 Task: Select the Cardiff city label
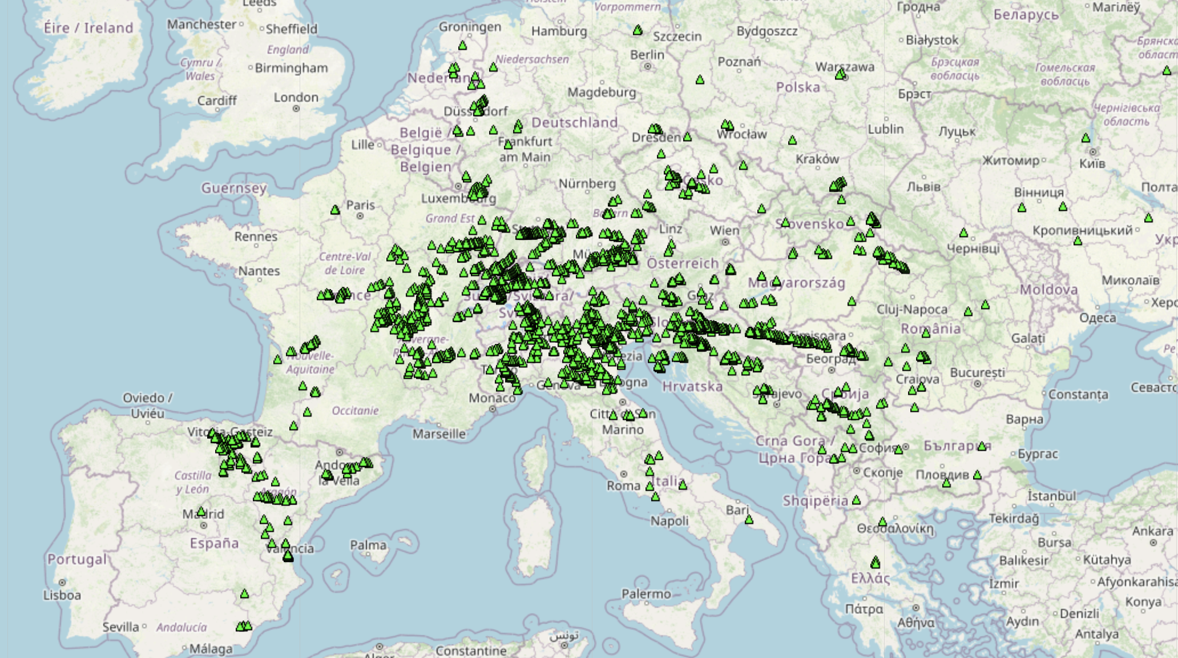[217, 101]
